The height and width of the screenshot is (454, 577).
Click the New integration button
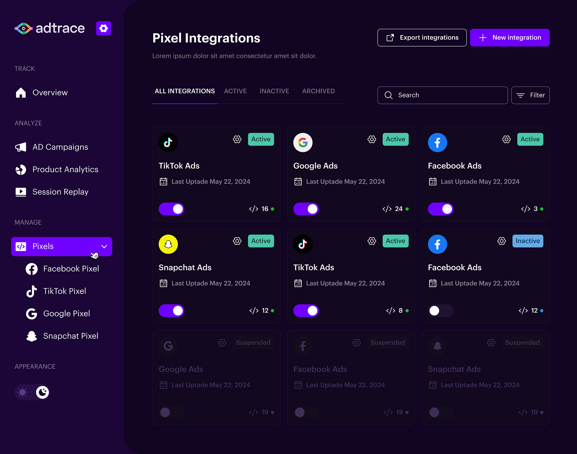point(509,38)
